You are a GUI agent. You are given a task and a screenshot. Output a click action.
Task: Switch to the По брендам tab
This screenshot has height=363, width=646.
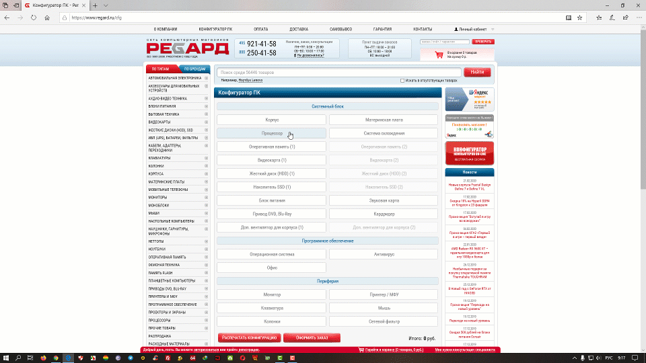click(x=194, y=69)
